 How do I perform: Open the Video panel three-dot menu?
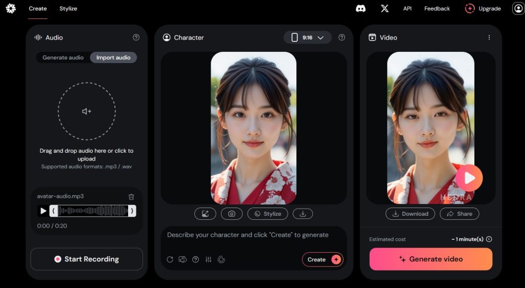click(x=489, y=37)
